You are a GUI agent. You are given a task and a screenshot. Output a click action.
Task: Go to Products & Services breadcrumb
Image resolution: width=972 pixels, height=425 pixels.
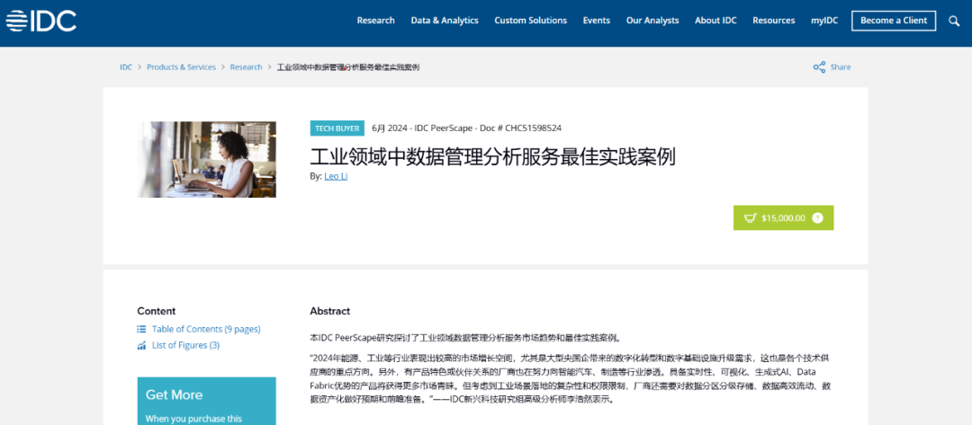[181, 66]
